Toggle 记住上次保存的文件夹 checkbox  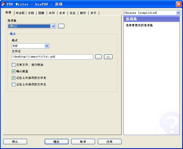click(x=13, y=78)
